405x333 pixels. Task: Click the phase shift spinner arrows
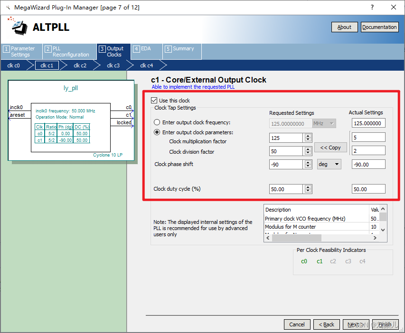point(308,164)
